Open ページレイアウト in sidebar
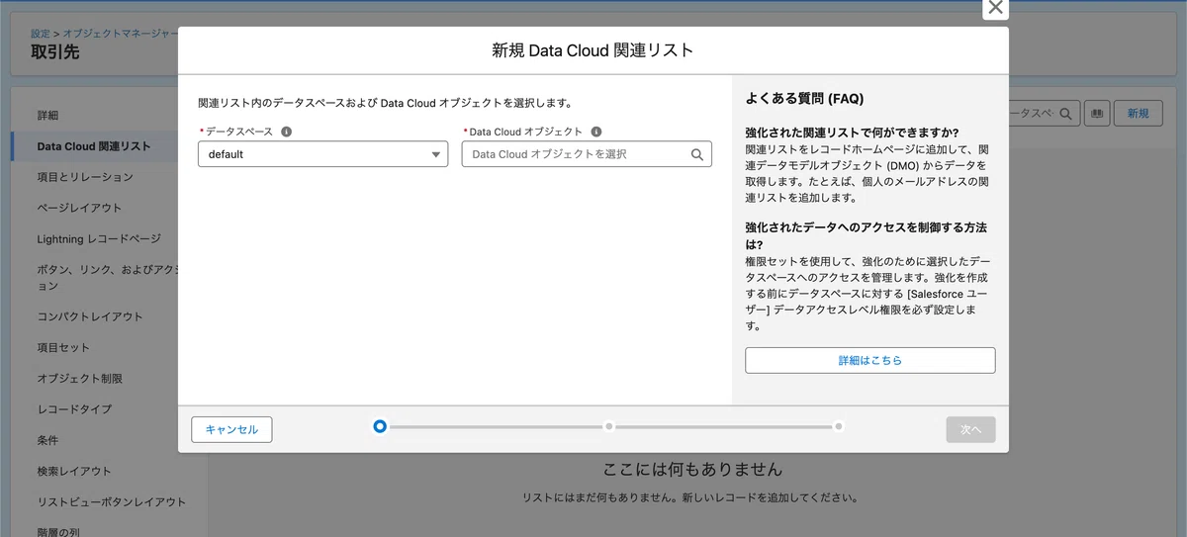The width and height of the screenshot is (1187, 537). pos(79,208)
